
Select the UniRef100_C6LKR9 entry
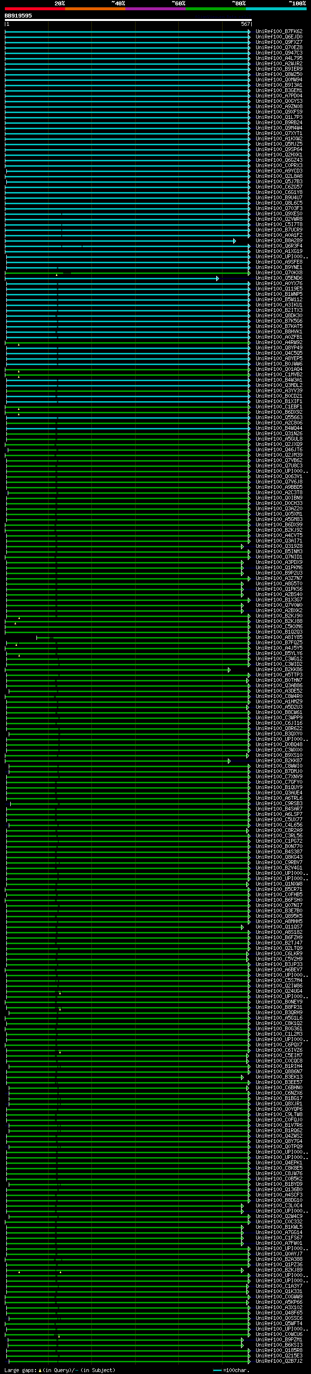pos(278,954)
